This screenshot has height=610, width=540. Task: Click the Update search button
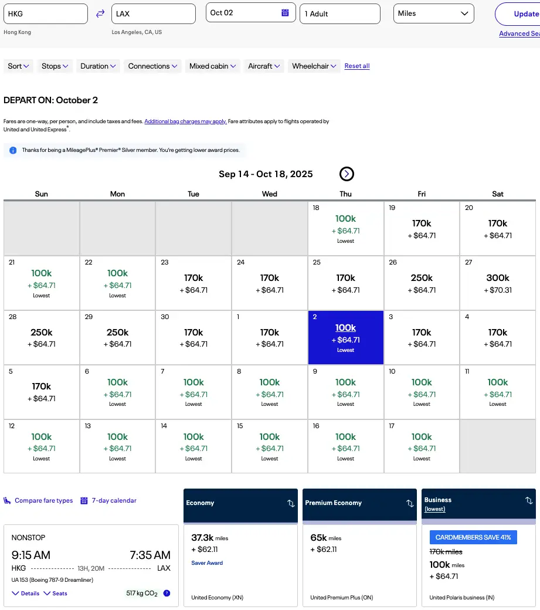519,14
